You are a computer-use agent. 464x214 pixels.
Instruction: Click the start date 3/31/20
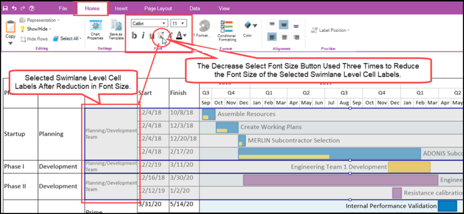(150, 204)
